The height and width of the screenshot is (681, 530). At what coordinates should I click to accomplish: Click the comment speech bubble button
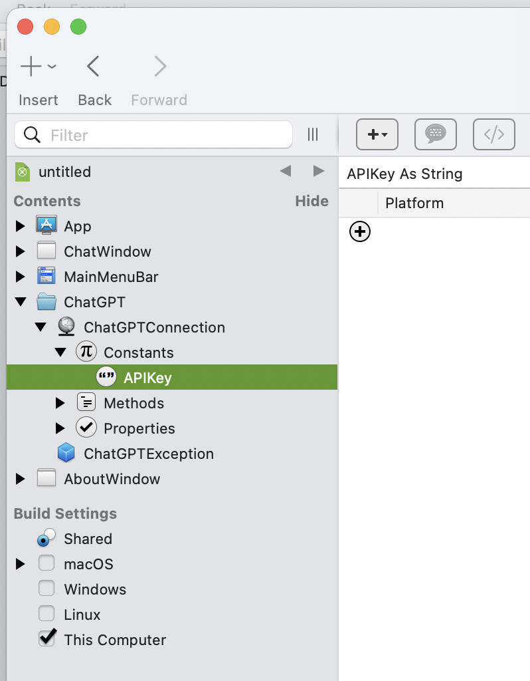click(x=436, y=134)
